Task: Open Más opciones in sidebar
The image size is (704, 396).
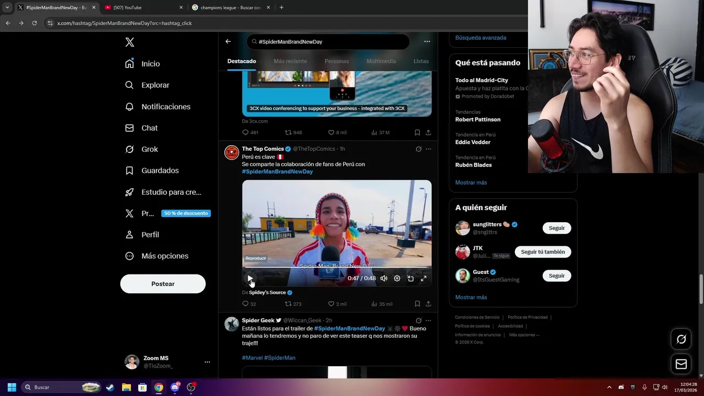Action: (156, 256)
